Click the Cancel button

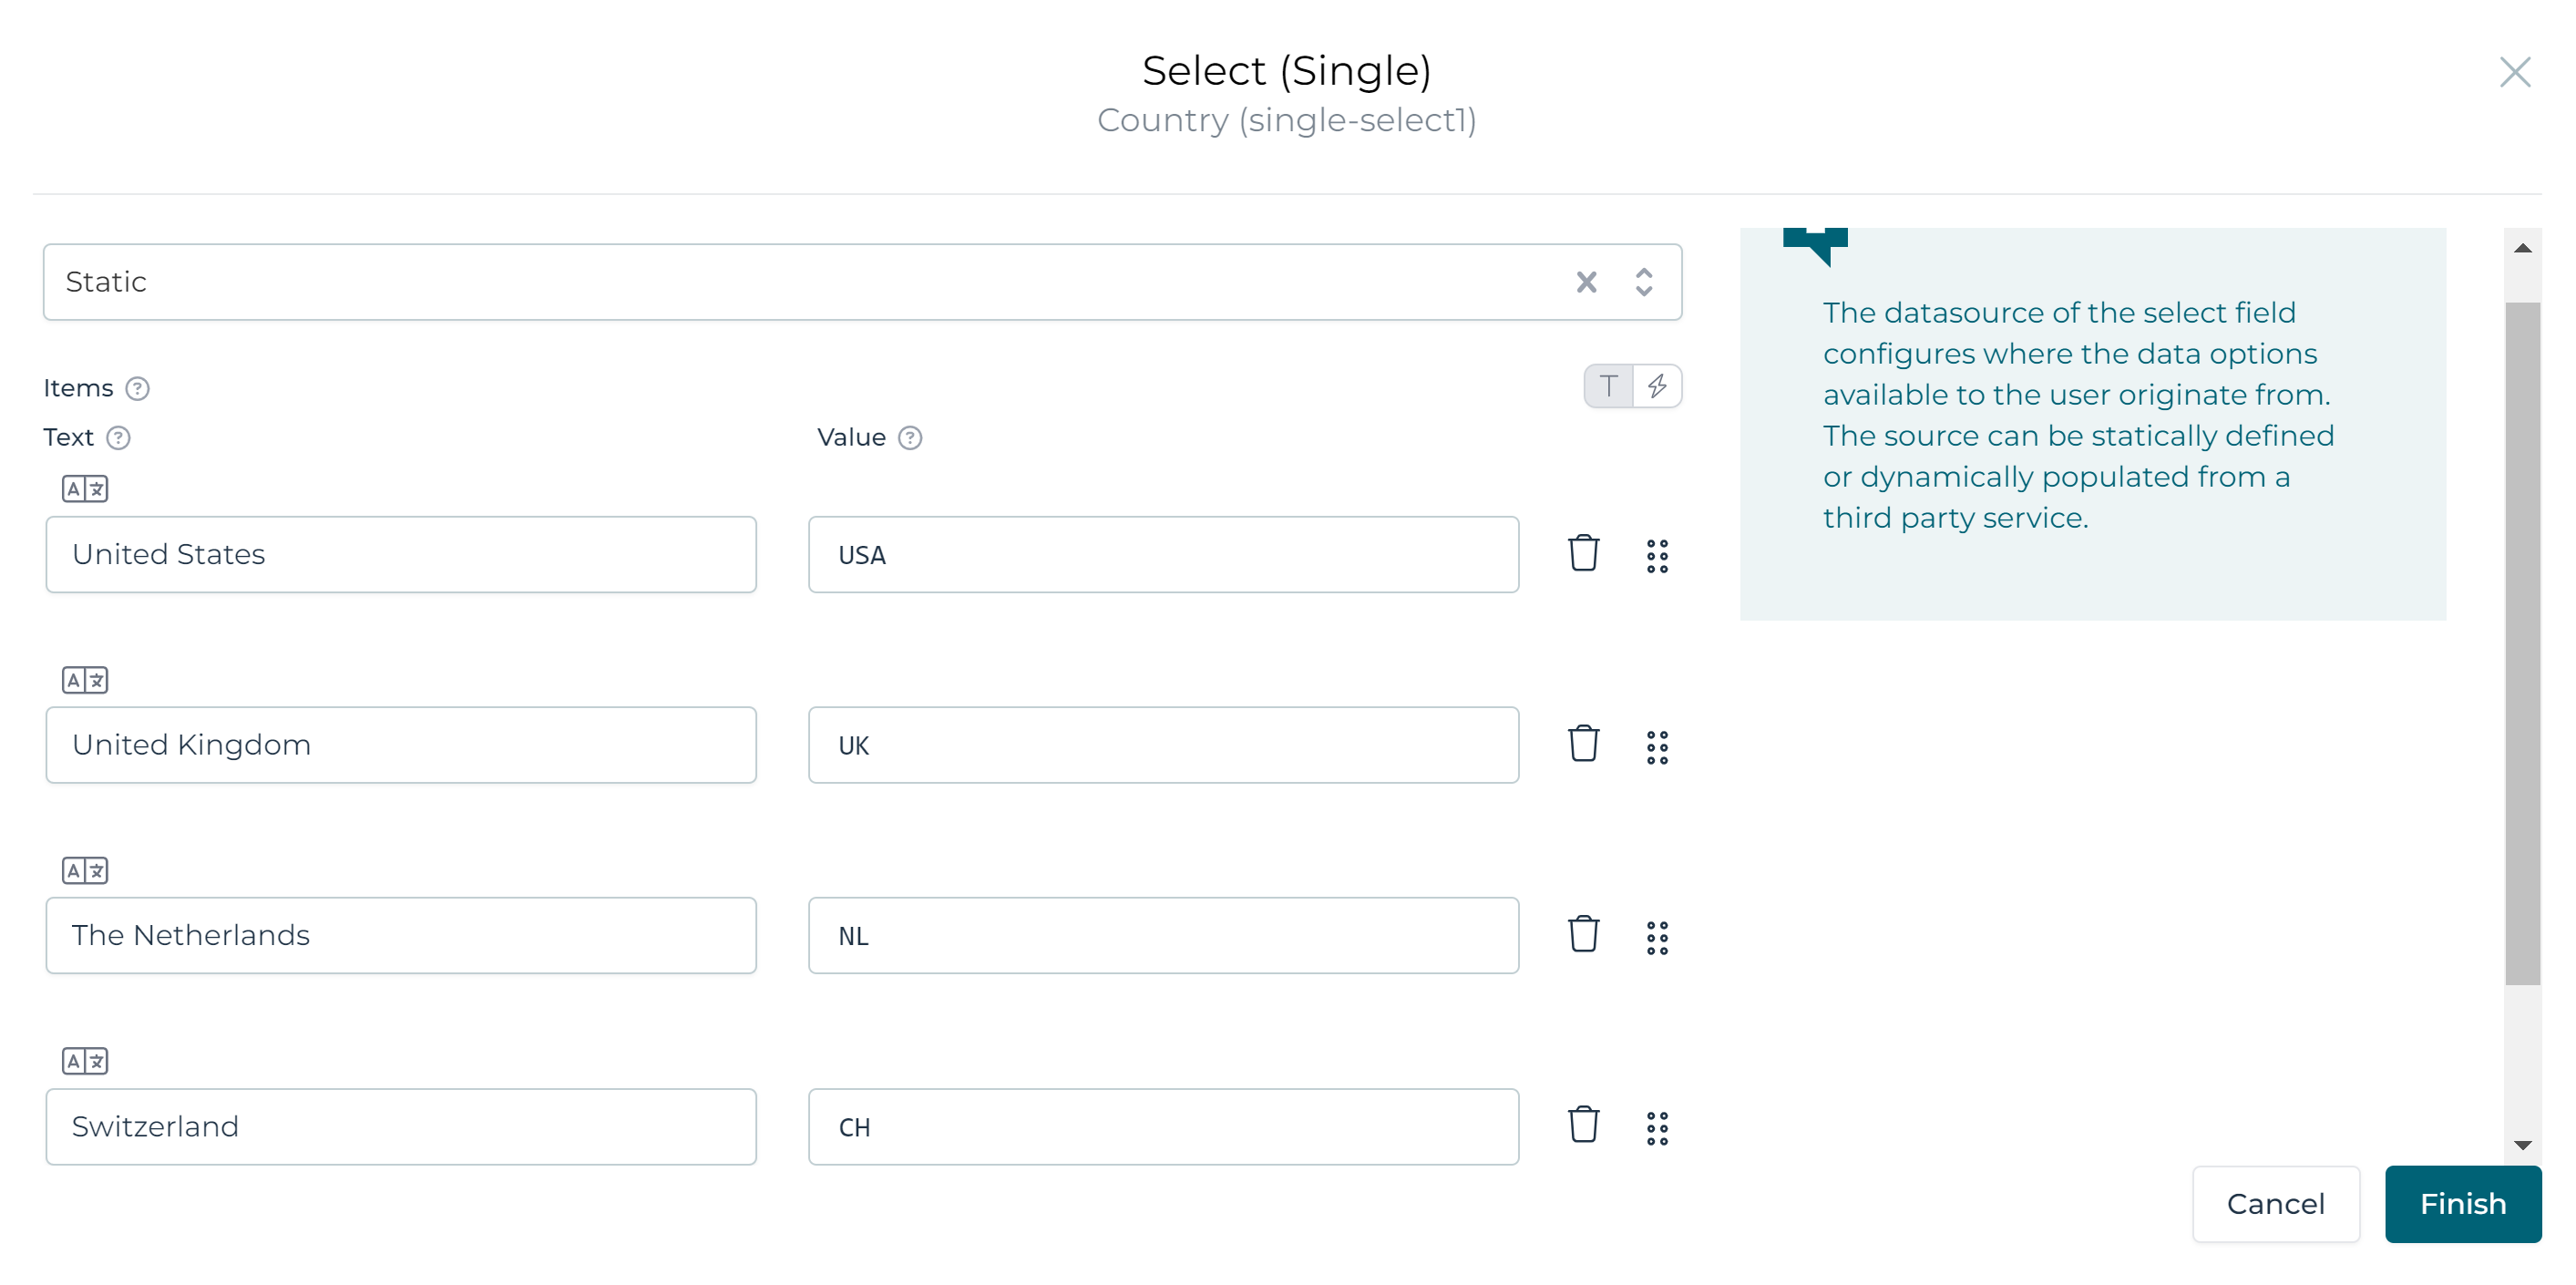pos(2275,1204)
